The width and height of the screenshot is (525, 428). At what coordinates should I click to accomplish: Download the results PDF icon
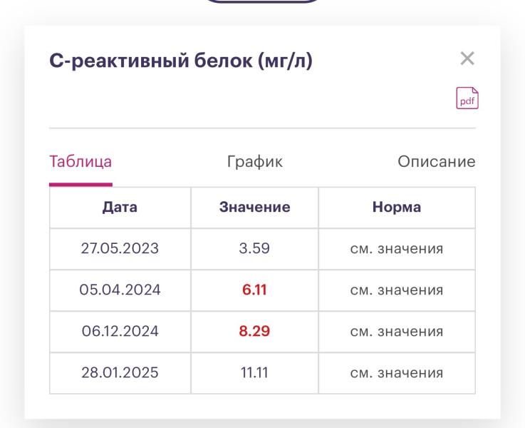tap(467, 98)
